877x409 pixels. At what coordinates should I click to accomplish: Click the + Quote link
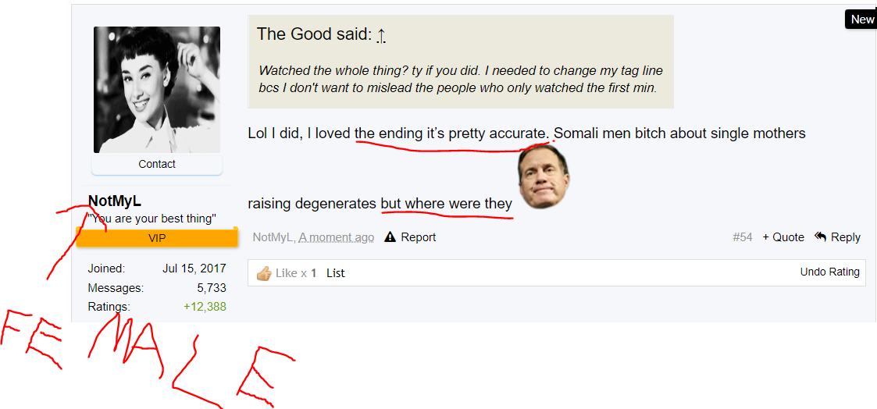pyautogui.click(x=783, y=237)
